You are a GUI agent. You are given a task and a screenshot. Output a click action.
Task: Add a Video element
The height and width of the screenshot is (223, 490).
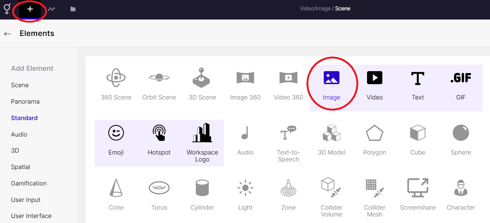[375, 78]
